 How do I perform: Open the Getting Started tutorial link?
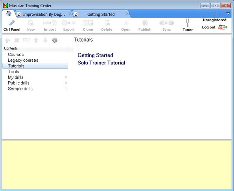(95, 55)
